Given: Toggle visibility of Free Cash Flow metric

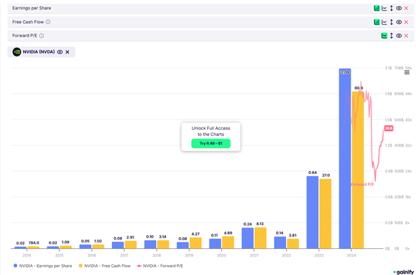Looking at the screenshot, I should pyautogui.click(x=399, y=22).
